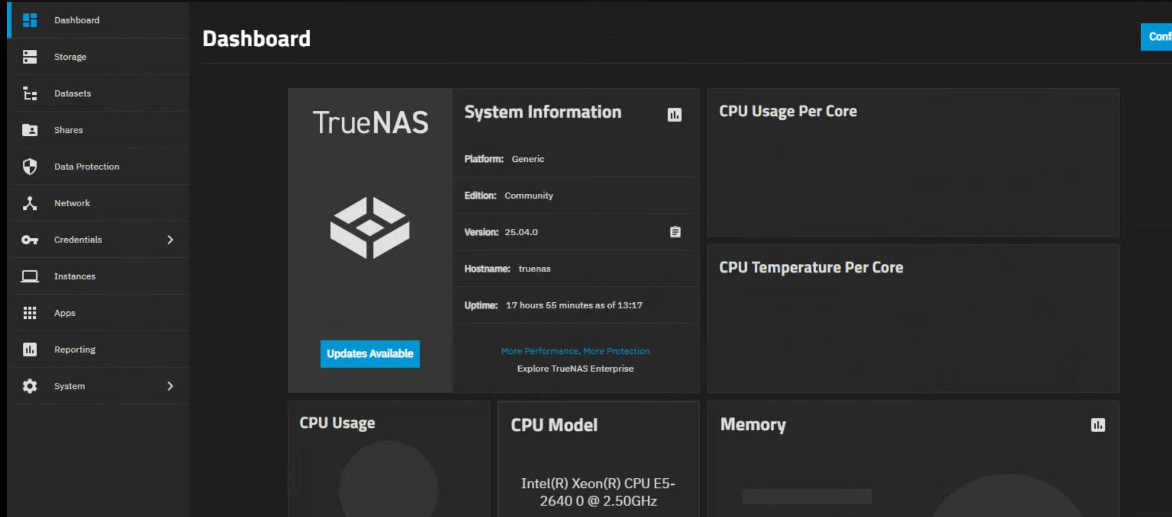The image size is (1172, 517).
Task: Open System Information reports chart icon
Action: (675, 115)
